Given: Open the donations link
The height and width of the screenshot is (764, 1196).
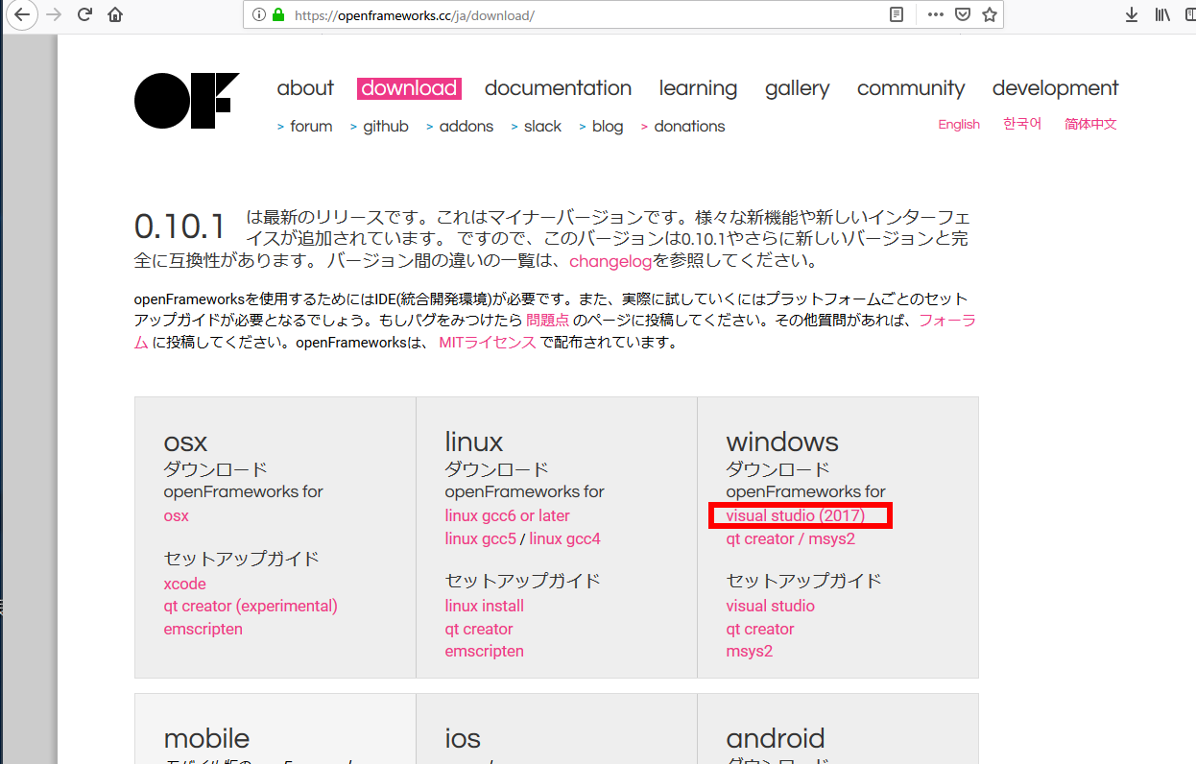Looking at the screenshot, I should coord(689,127).
